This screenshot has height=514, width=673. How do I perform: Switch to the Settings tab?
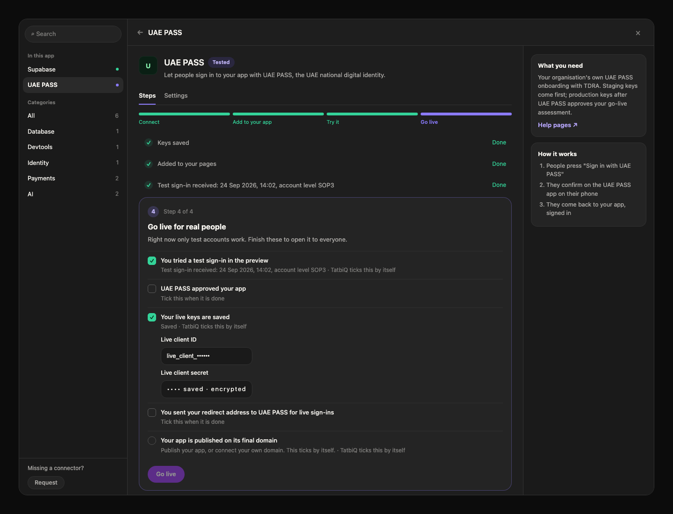coord(176,96)
